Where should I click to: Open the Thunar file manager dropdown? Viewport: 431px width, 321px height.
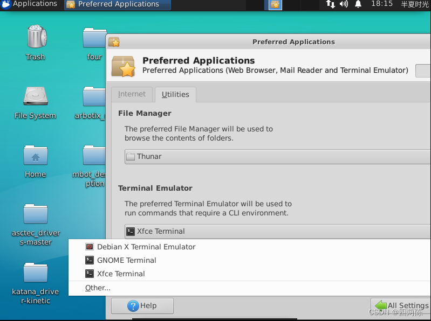click(x=278, y=157)
